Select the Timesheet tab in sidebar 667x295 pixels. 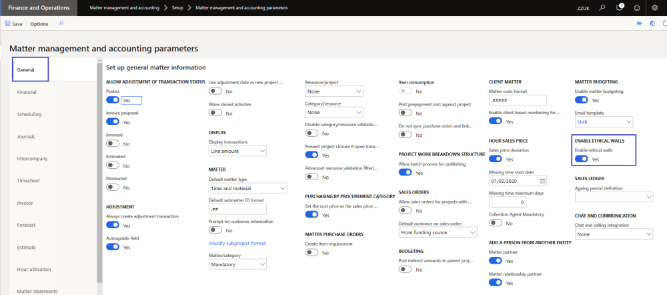(x=28, y=180)
